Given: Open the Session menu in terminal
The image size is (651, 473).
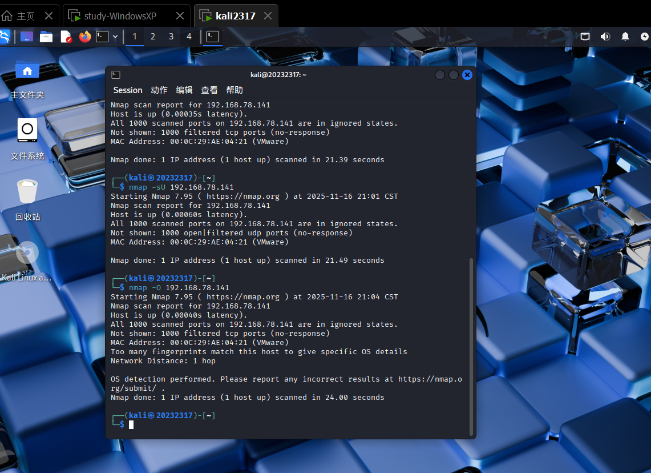Looking at the screenshot, I should pos(128,90).
